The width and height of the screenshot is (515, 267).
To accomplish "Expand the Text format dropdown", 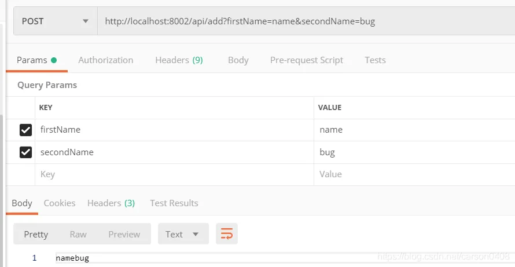I will (x=183, y=234).
